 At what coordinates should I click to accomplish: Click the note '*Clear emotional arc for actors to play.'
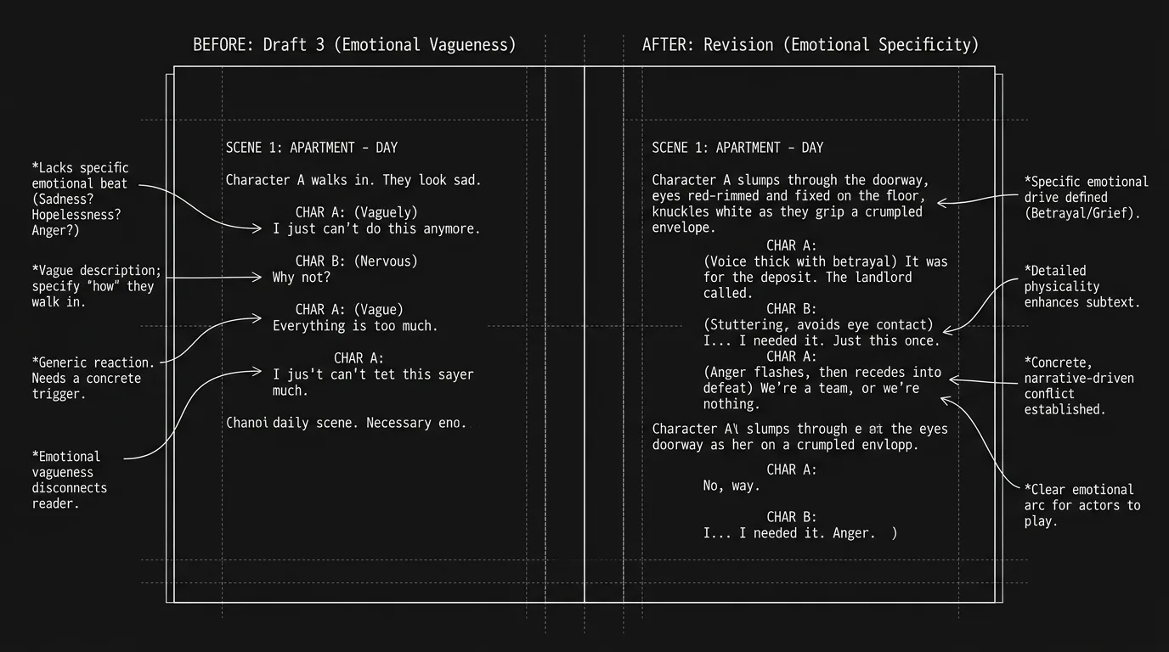[1082, 505]
